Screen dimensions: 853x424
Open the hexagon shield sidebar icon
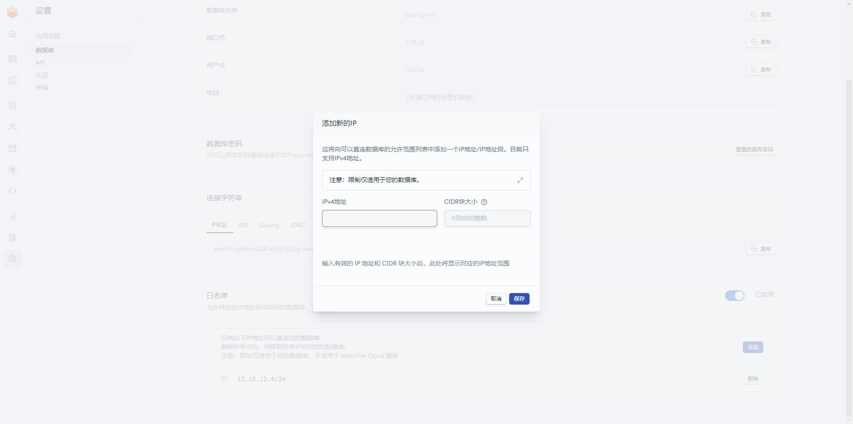[12, 170]
